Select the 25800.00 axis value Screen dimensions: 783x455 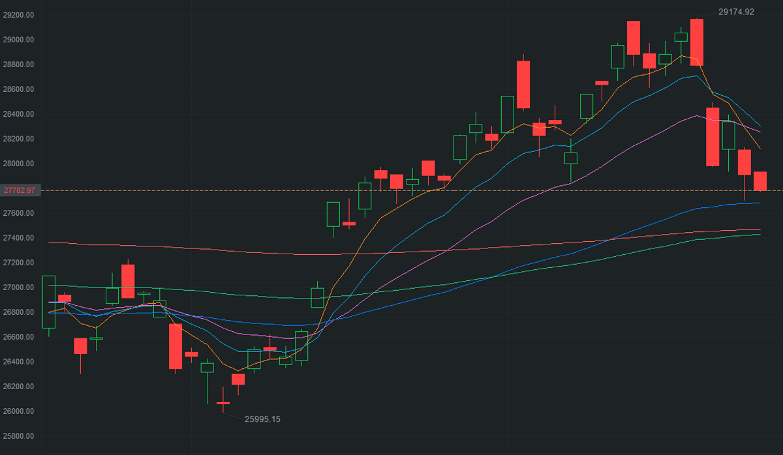pyautogui.click(x=19, y=436)
